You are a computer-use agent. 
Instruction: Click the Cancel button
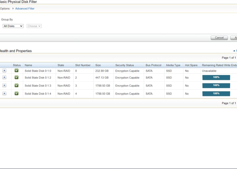[219, 37]
